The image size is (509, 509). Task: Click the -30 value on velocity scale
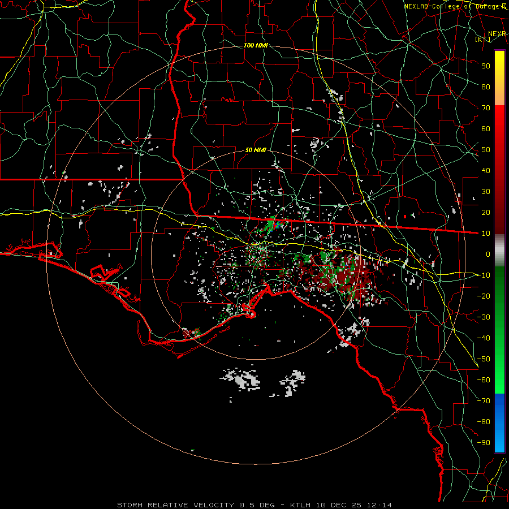click(x=484, y=317)
